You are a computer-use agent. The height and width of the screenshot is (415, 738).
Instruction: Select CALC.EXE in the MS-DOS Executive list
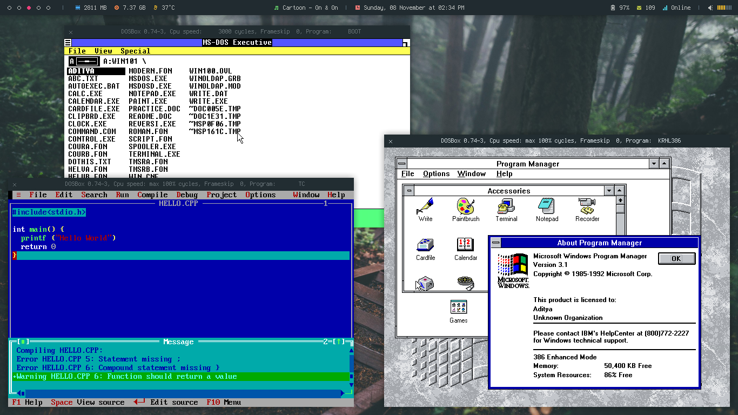tap(85, 93)
